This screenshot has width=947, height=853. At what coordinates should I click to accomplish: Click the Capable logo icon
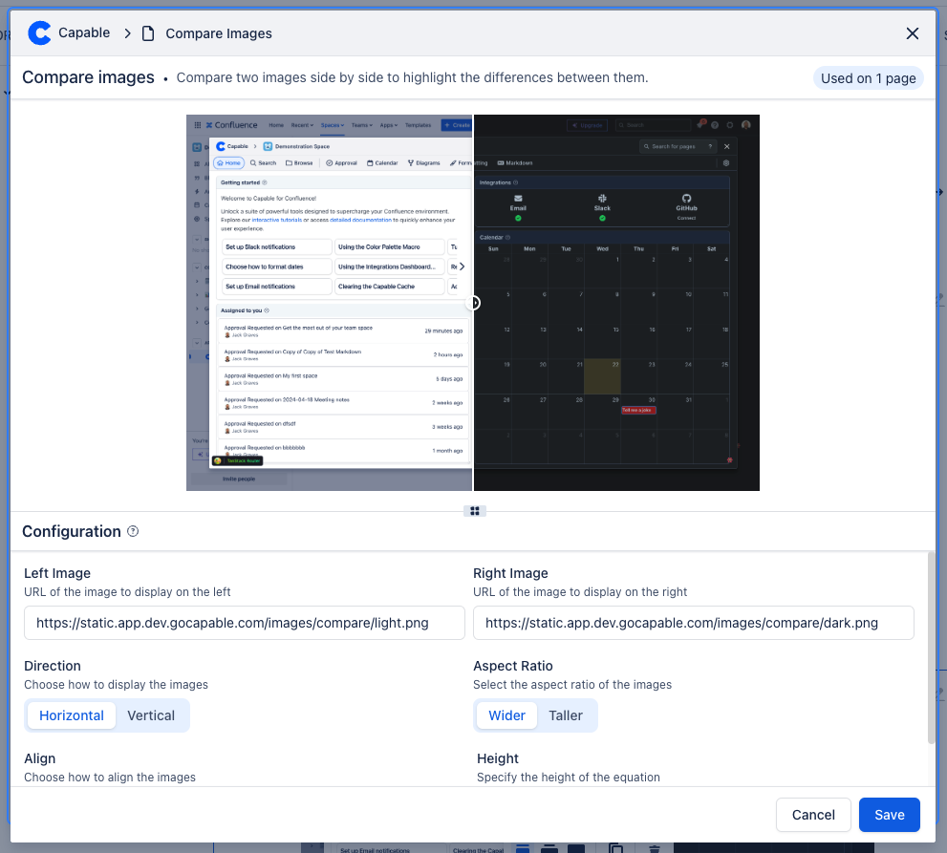tap(40, 33)
